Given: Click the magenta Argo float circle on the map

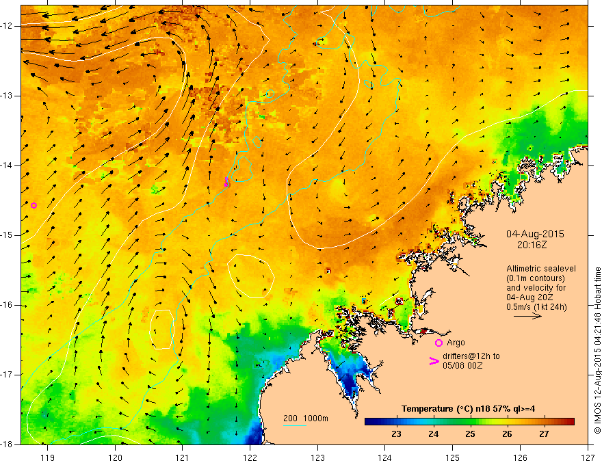Looking at the screenshot, I should (34, 206).
